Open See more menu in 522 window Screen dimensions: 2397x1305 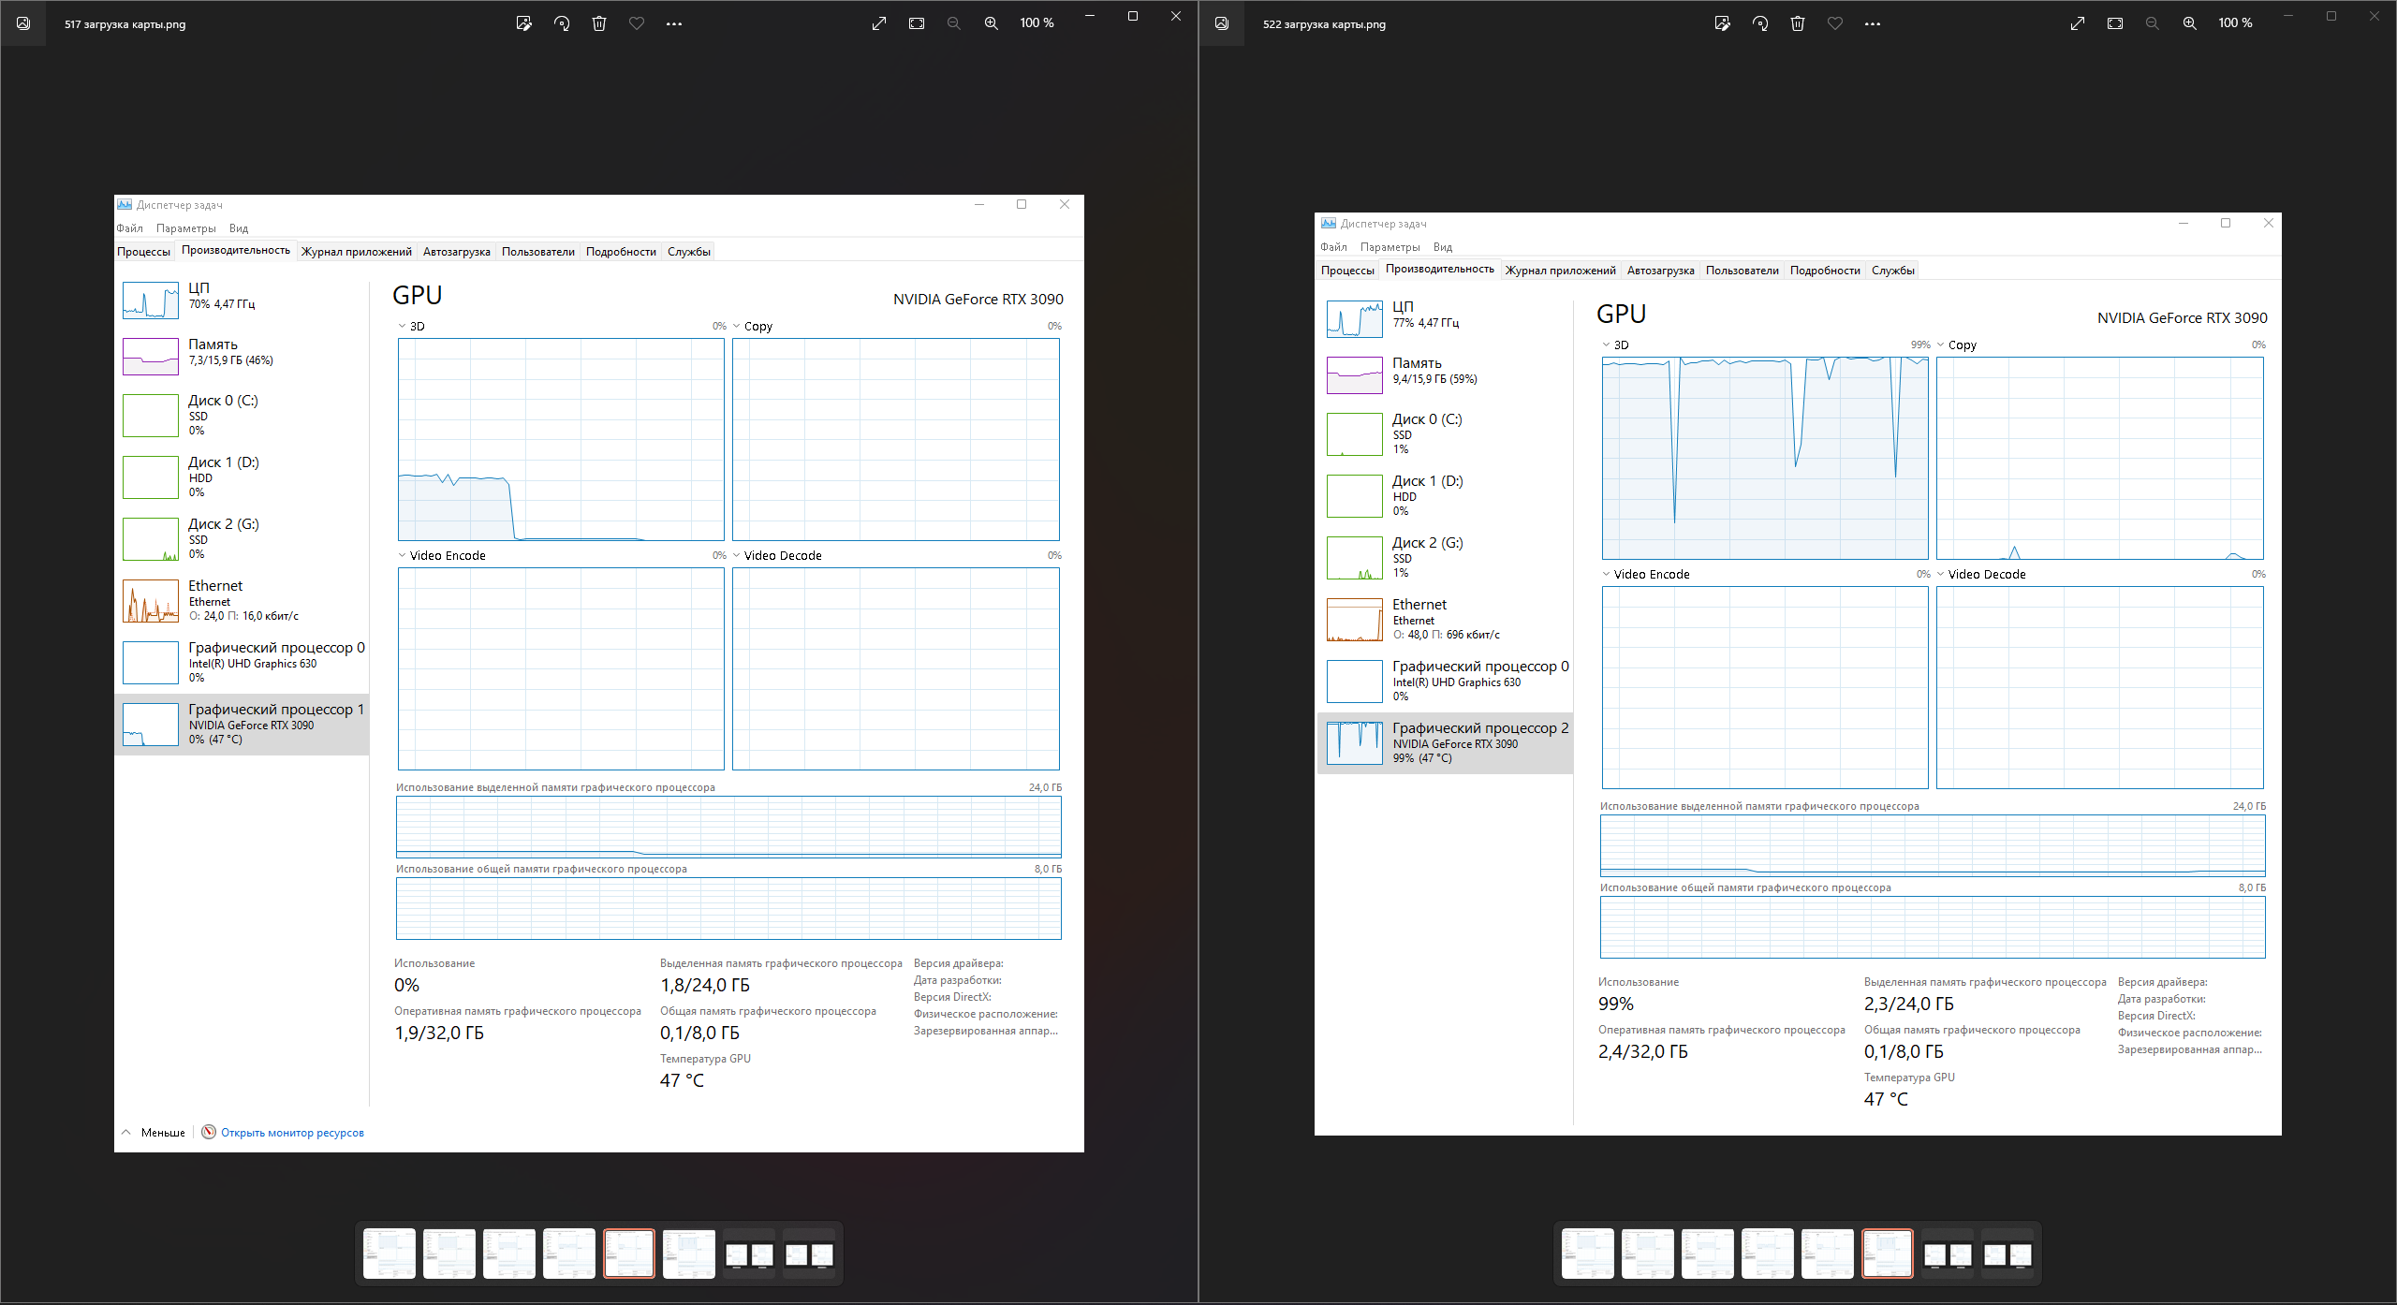tap(1873, 23)
